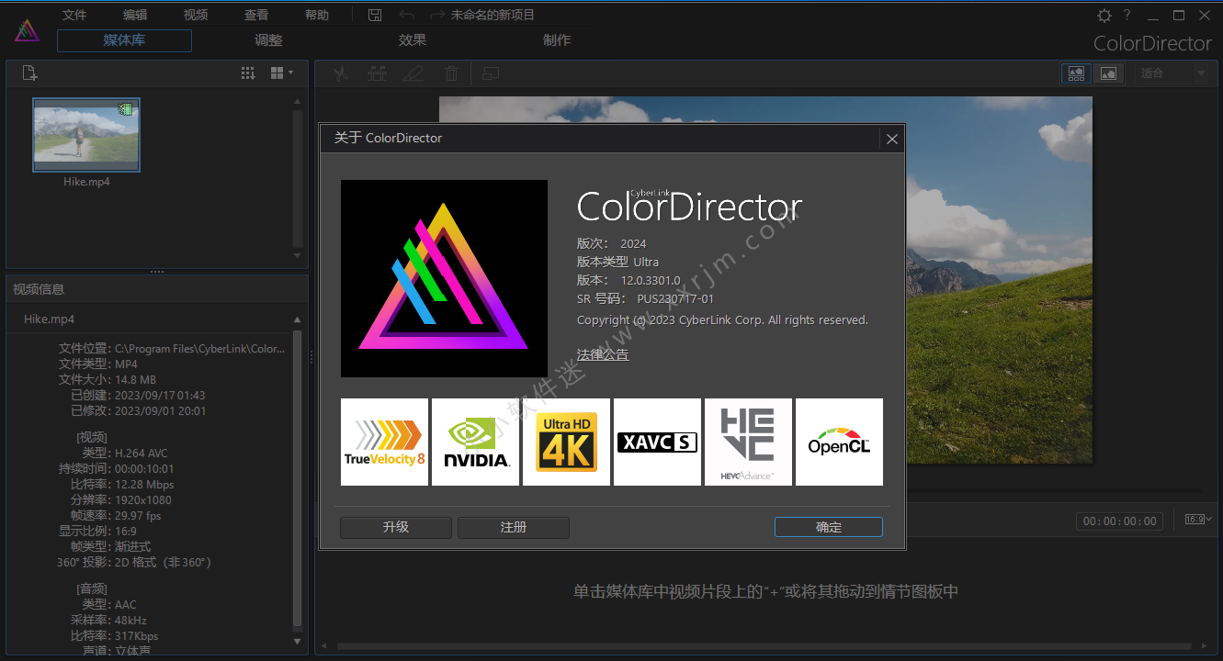
Task: Click the 注册 button in About dialog
Action: [x=514, y=527]
